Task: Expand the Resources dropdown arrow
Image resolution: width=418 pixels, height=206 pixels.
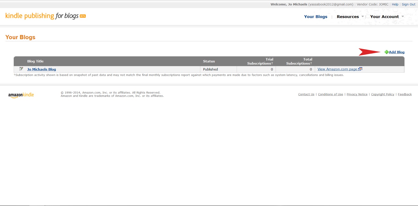Action: pos(363,16)
